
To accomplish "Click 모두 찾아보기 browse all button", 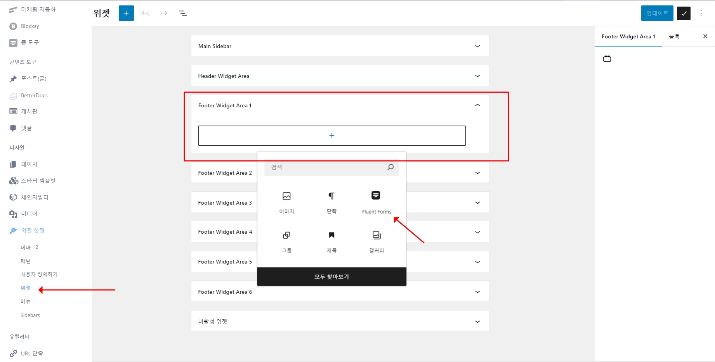I will pos(331,277).
